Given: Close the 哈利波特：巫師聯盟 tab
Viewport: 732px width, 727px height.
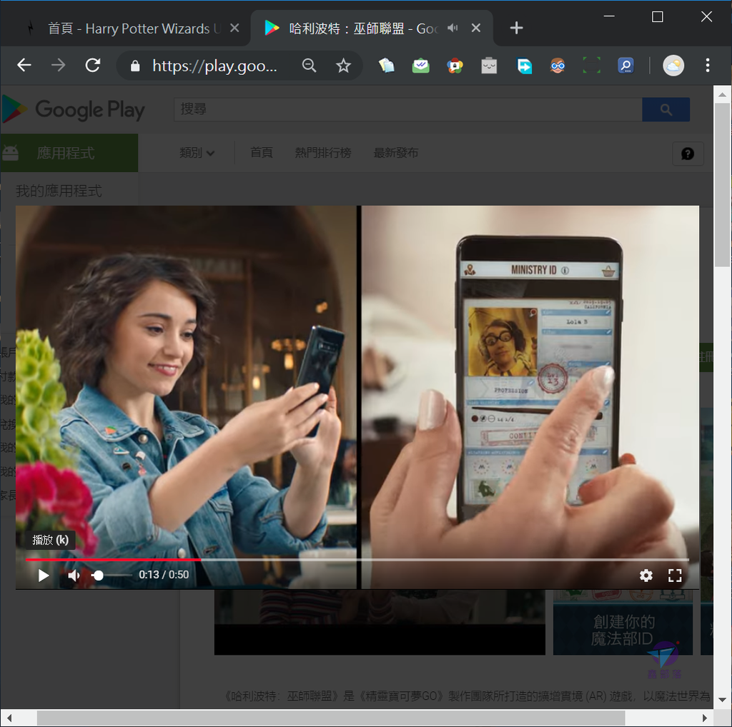Looking at the screenshot, I should pyautogui.click(x=475, y=28).
